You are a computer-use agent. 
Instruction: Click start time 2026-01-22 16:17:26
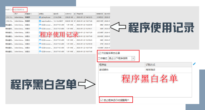[84, 21]
